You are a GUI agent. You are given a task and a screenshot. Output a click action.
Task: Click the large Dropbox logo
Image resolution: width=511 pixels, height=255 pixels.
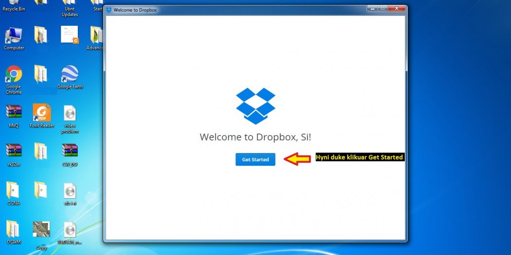[x=255, y=105]
